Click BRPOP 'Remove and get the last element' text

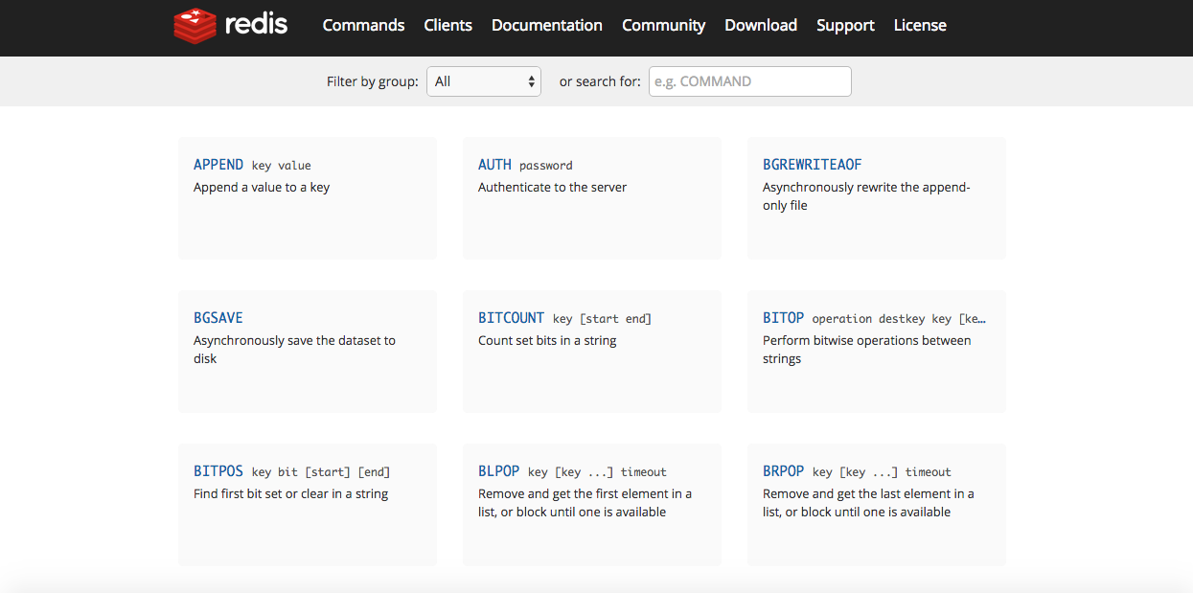coord(868,503)
